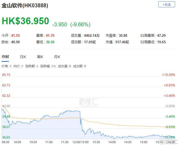Screen dimensions: 179x146
Task: Click the -3.46% axis label
Action: click(170, 116)
